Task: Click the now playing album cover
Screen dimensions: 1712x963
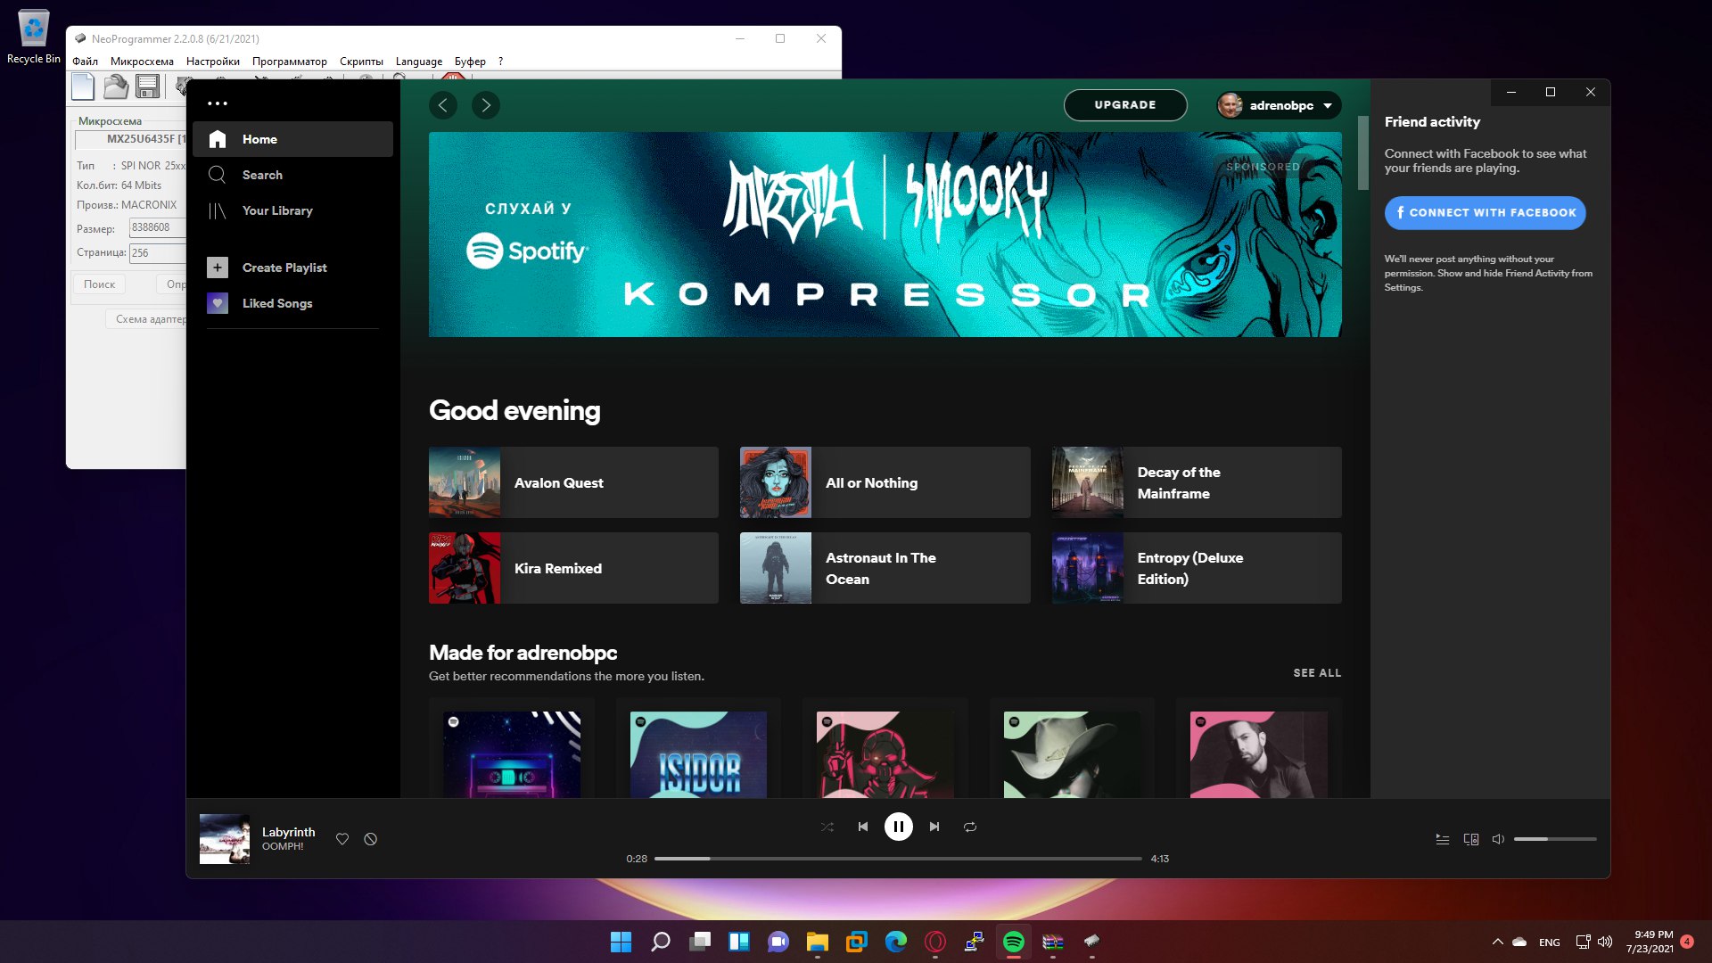Action: coord(225,839)
